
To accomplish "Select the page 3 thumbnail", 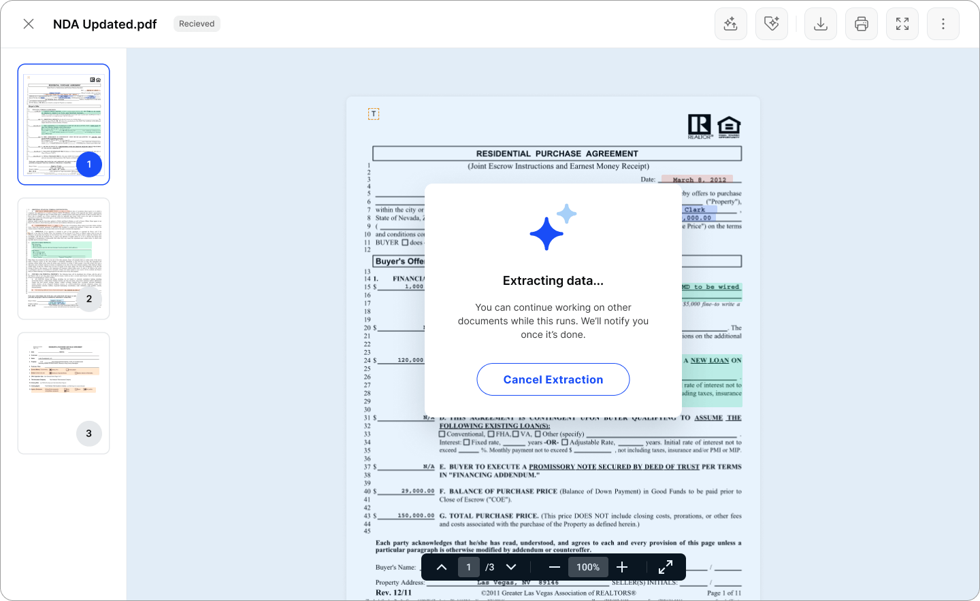I will (x=63, y=393).
